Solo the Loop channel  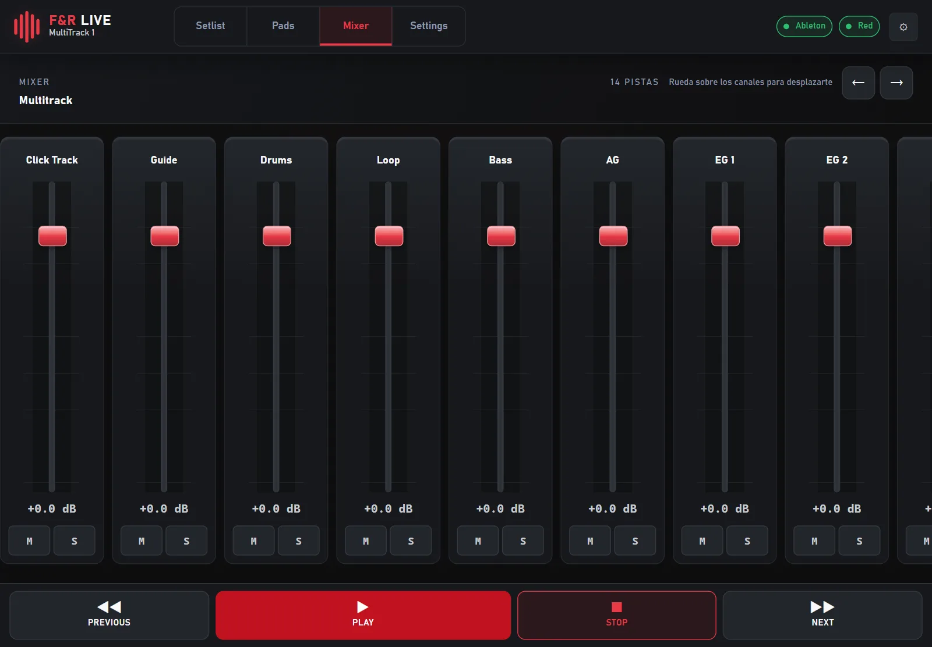(411, 541)
